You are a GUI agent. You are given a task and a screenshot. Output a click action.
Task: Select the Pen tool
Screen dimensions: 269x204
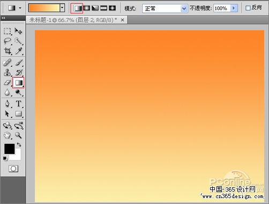(x=8, y=104)
